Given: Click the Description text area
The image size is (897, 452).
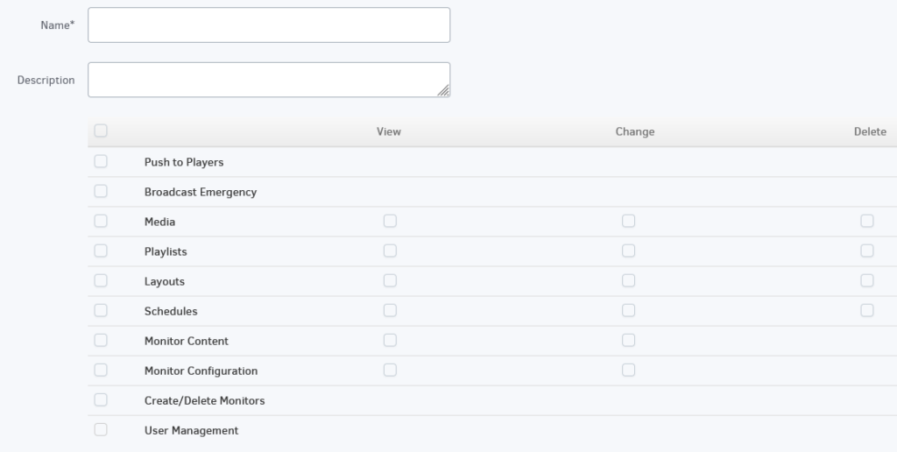Looking at the screenshot, I should (269, 80).
